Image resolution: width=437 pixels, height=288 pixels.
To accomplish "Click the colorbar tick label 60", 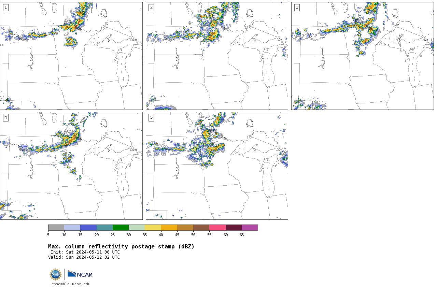I will [x=226, y=235].
